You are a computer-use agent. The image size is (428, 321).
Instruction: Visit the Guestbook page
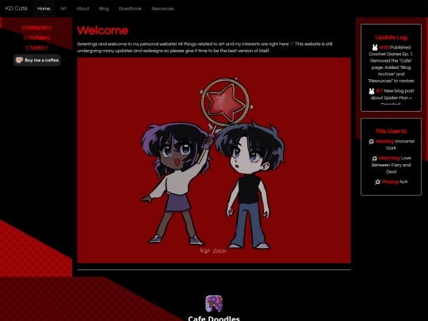pyautogui.click(x=130, y=9)
